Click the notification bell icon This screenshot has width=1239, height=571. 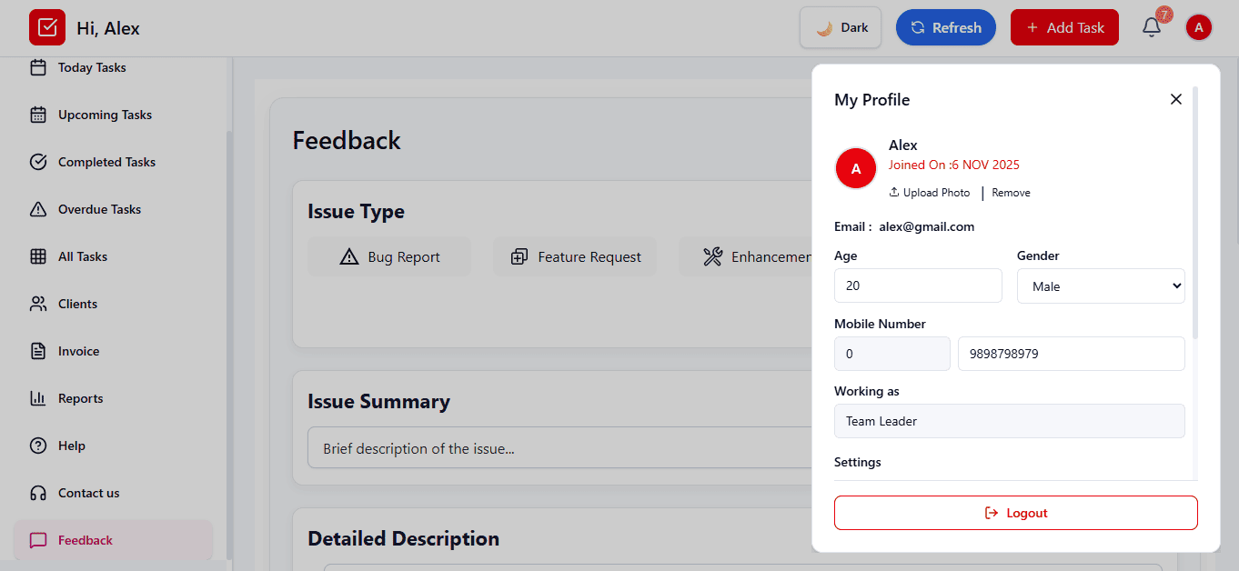pos(1152,27)
